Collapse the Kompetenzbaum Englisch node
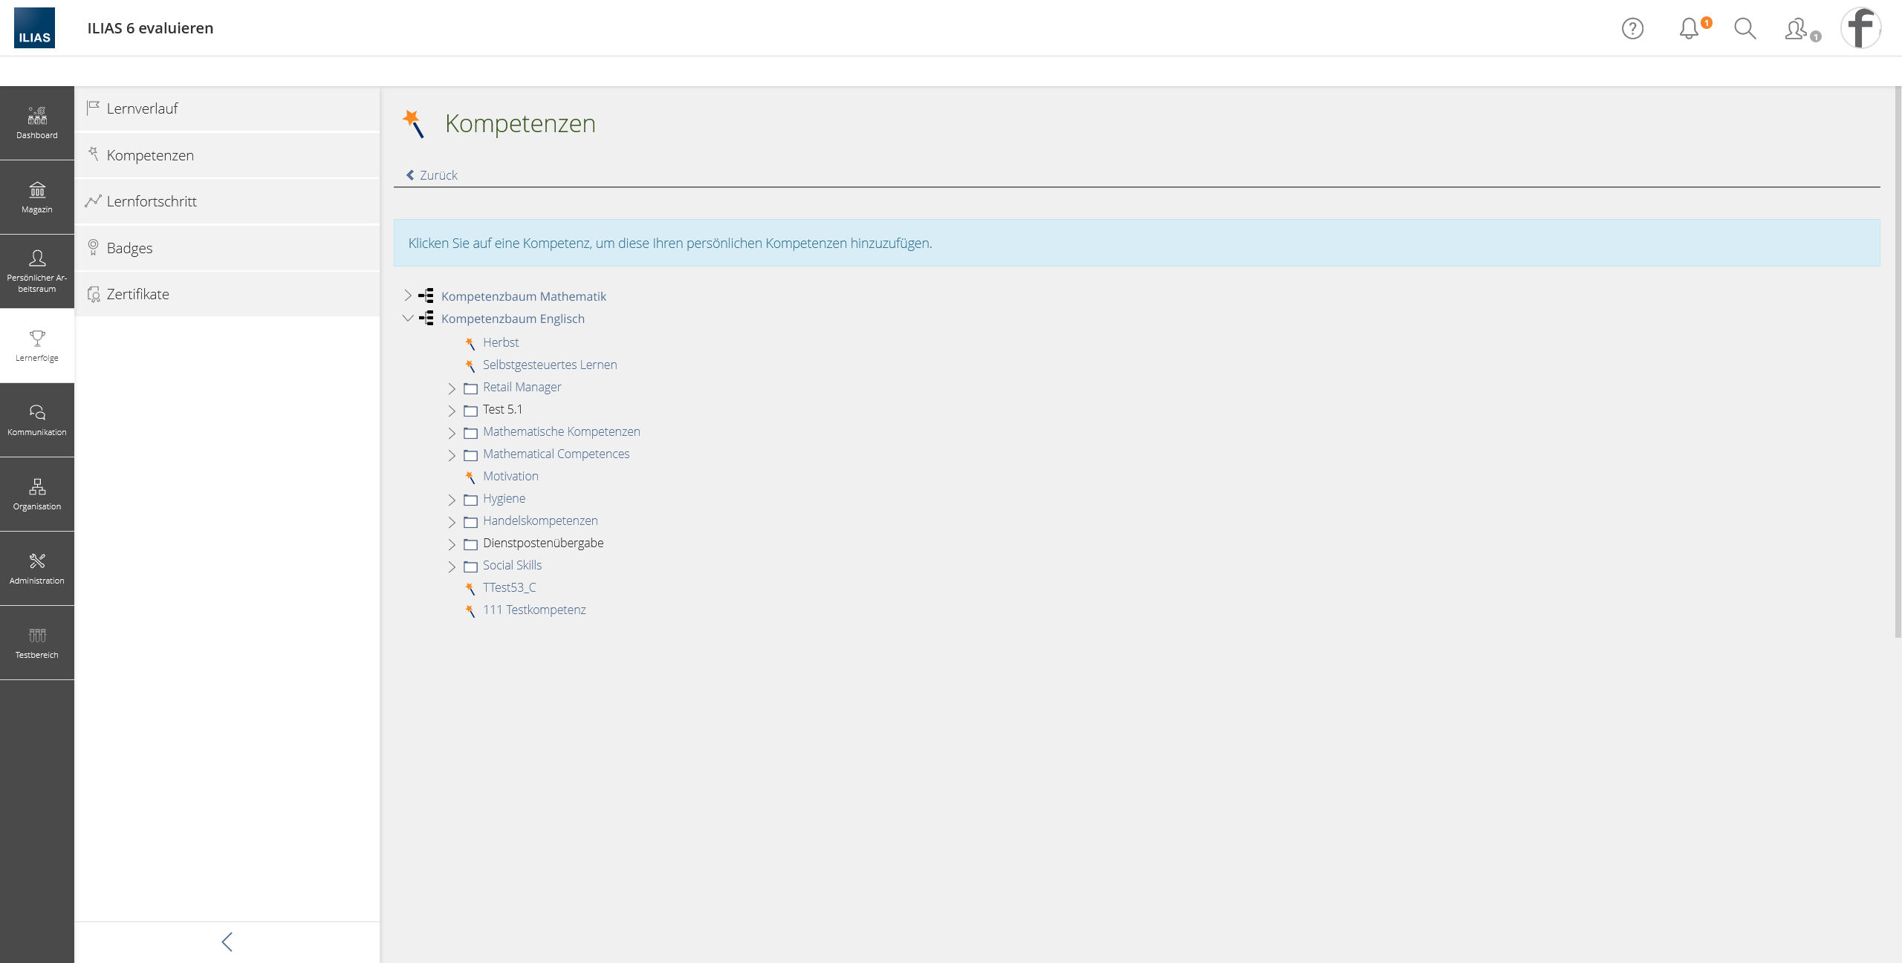Image resolution: width=1902 pixels, height=963 pixels. (x=408, y=318)
